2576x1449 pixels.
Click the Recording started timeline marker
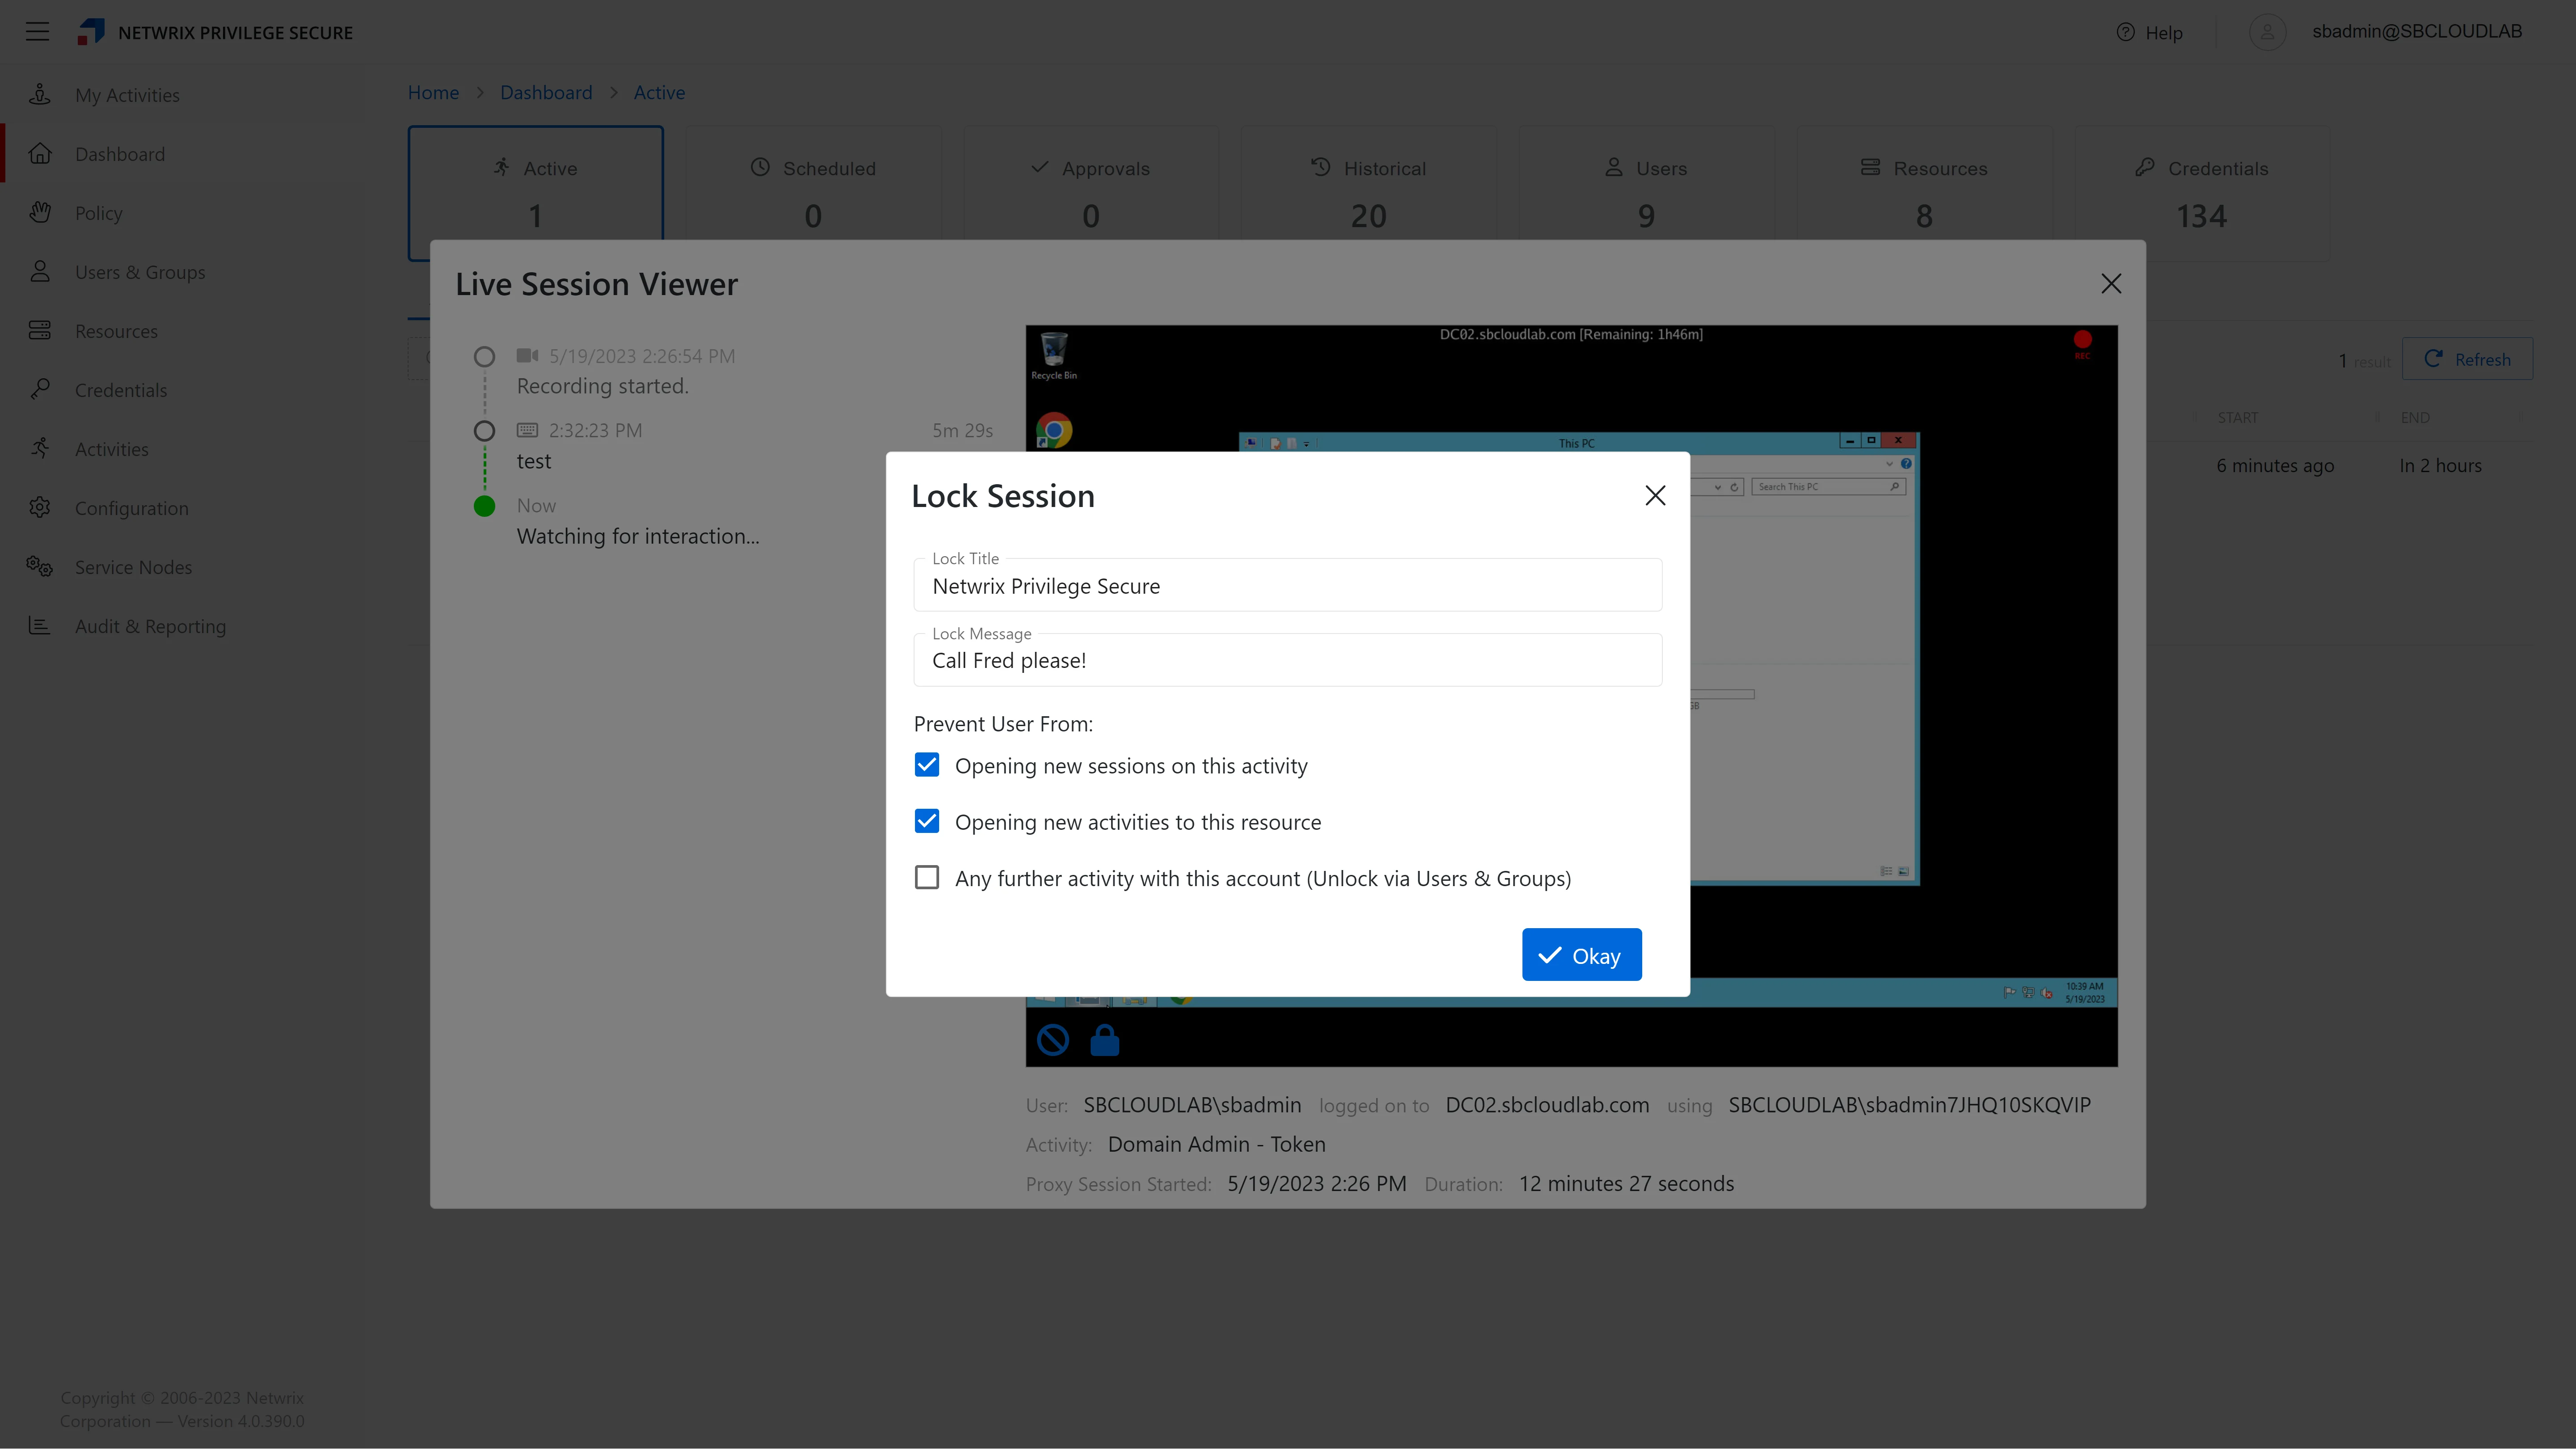[484, 357]
